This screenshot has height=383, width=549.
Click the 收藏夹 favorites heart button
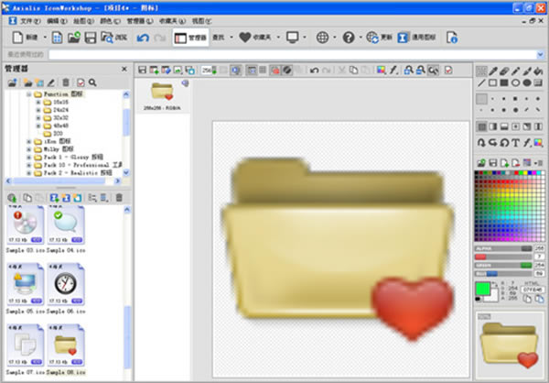pyautogui.click(x=255, y=38)
